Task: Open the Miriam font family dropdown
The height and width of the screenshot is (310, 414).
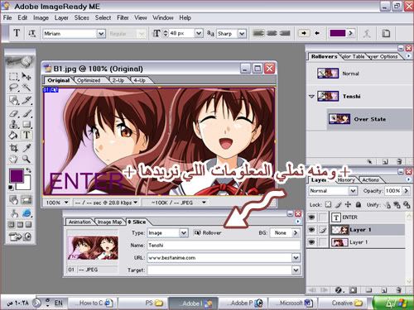Action: coord(101,34)
